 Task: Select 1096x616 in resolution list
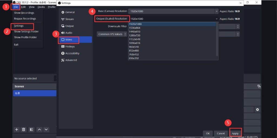tap(172, 43)
